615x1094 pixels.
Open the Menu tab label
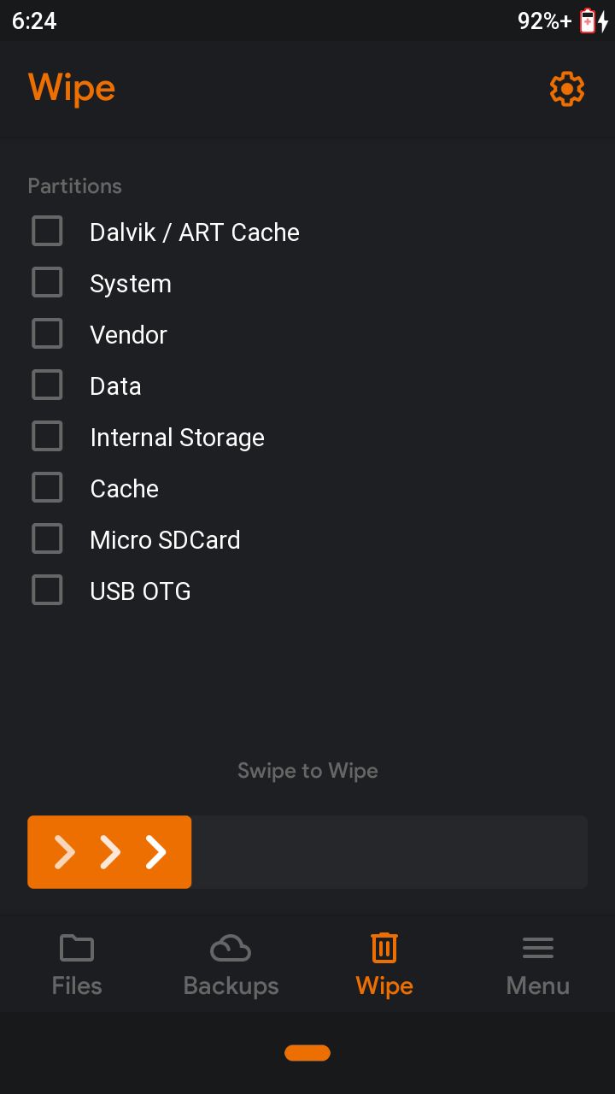538,985
